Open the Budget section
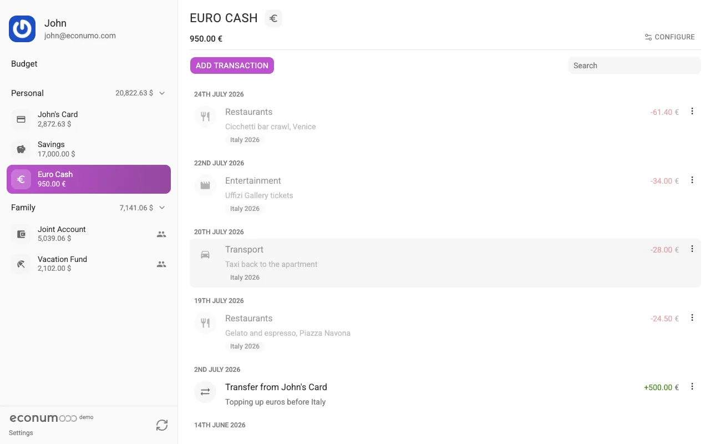The image size is (710, 444). (x=24, y=64)
